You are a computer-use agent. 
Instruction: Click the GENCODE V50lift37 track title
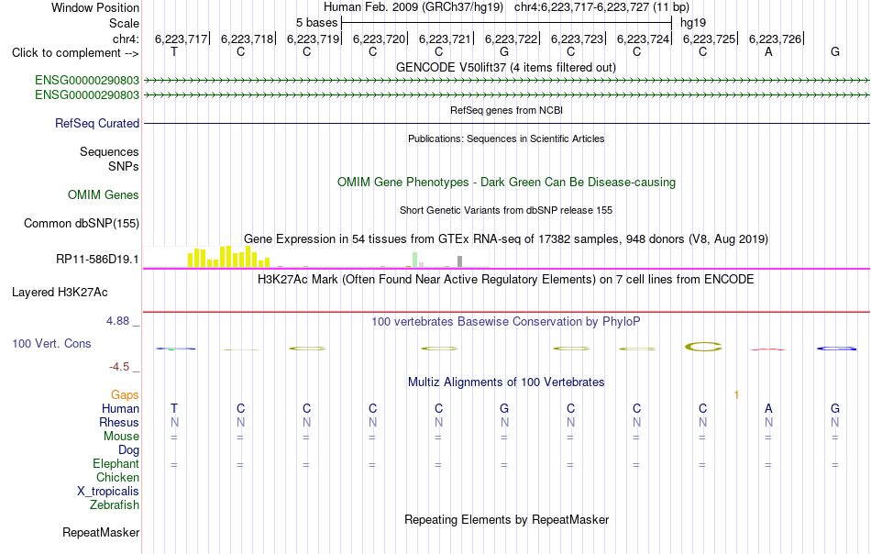point(506,67)
